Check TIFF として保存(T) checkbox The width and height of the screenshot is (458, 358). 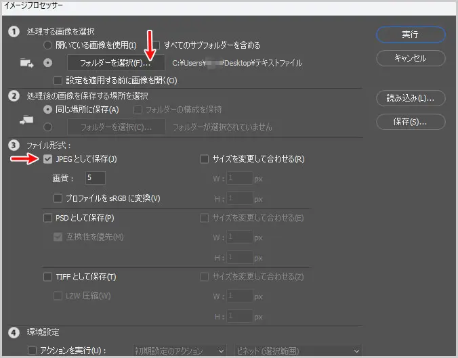[47, 276]
